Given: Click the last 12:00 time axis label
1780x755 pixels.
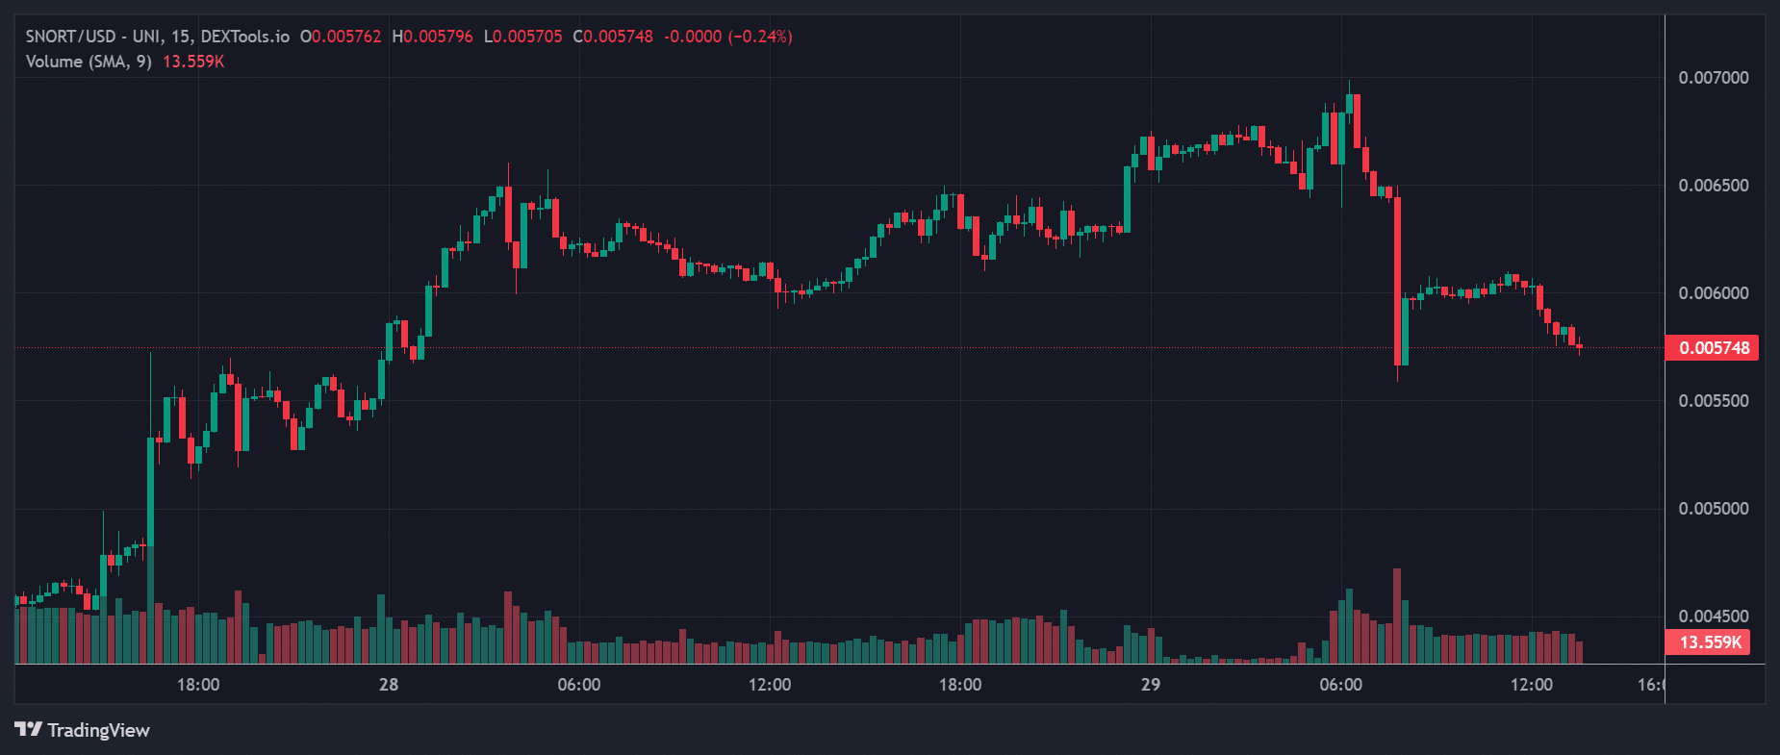Looking at the screenshot, I should coord(1531,685).
